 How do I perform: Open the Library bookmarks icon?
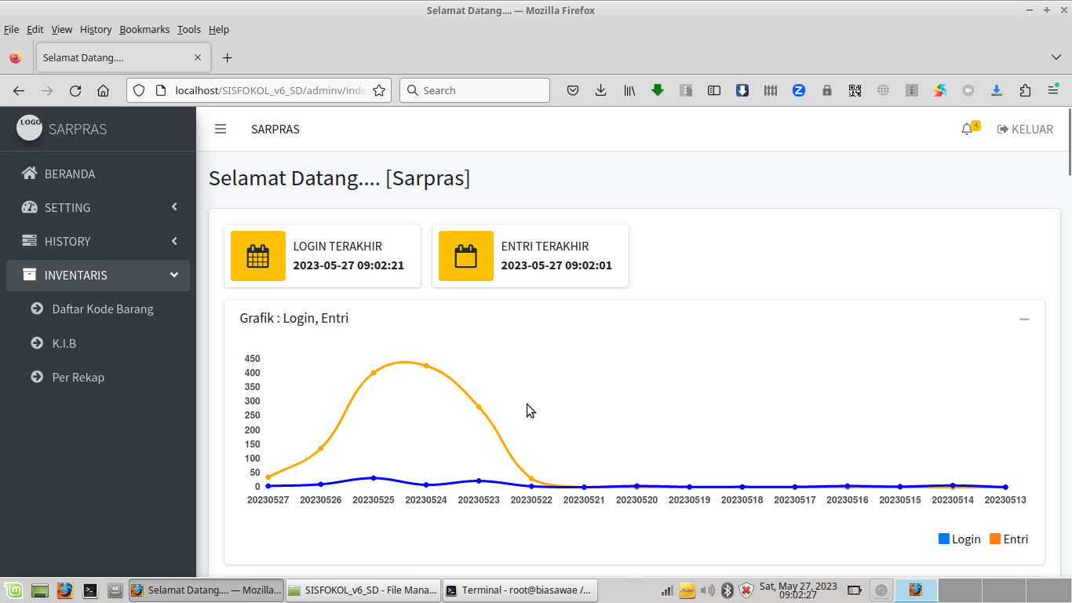click(629, 90)
